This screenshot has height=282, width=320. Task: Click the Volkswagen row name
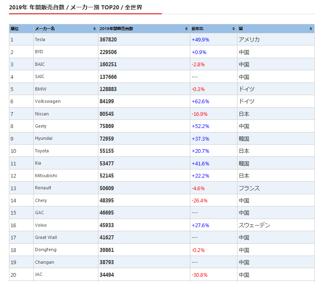tap(48, 101)
